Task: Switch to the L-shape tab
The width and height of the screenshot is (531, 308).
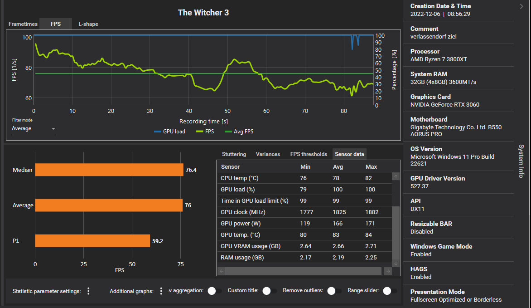Action: click(88, 24)
